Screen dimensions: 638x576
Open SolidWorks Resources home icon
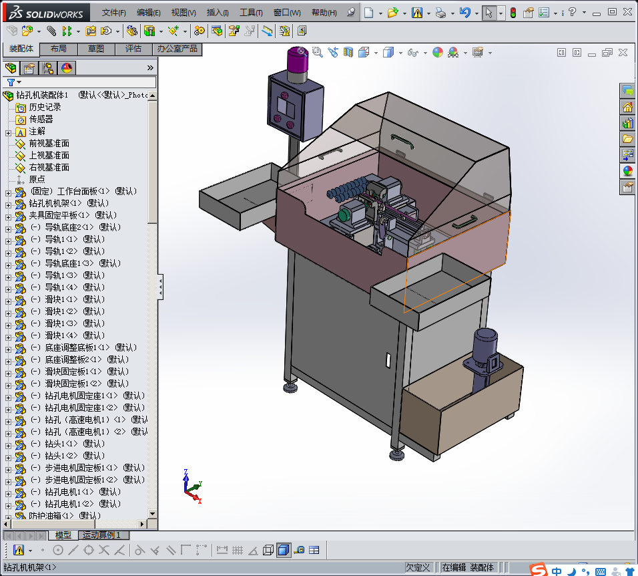[627, 107]
